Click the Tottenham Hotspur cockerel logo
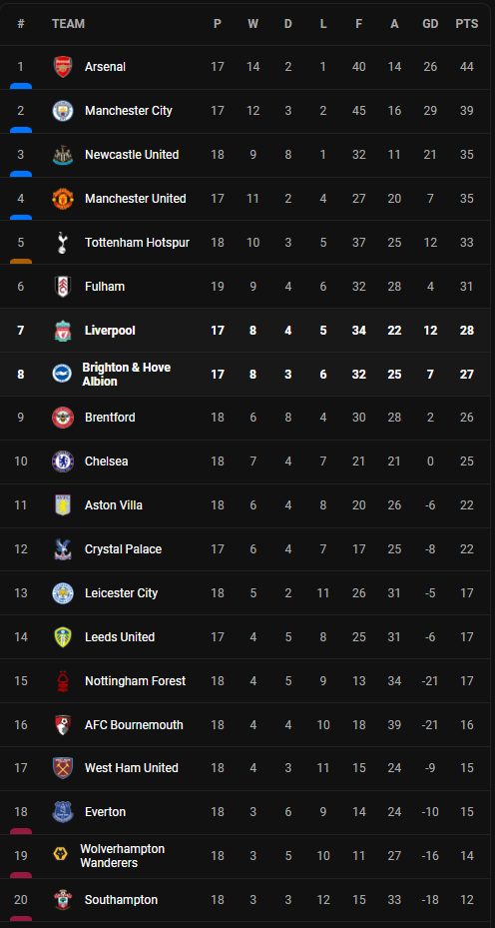The width and height of the screenshot is (495, 928). click(62, 243)
